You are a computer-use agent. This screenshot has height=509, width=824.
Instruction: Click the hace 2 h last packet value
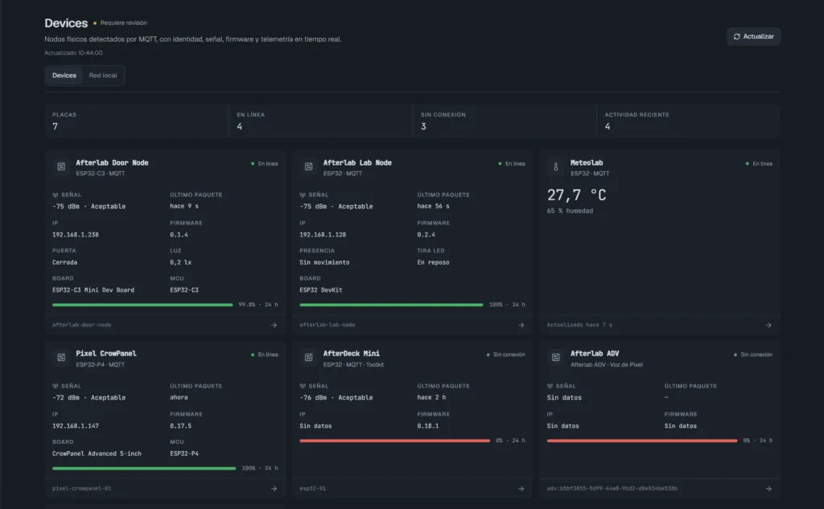click(431, 398)
